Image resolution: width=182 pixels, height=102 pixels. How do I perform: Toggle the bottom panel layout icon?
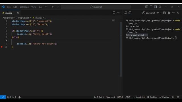click(151, 7)
